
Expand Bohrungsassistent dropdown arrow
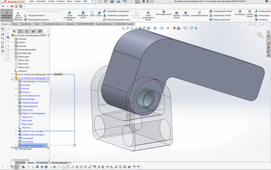pos(163,20)
